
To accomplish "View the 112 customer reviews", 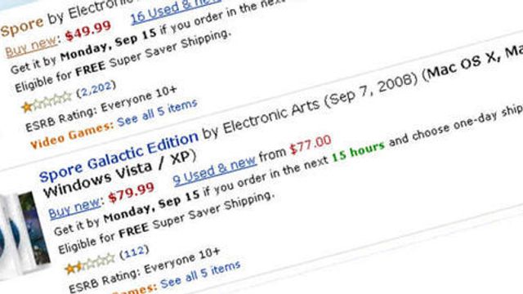I will [134, 252].
